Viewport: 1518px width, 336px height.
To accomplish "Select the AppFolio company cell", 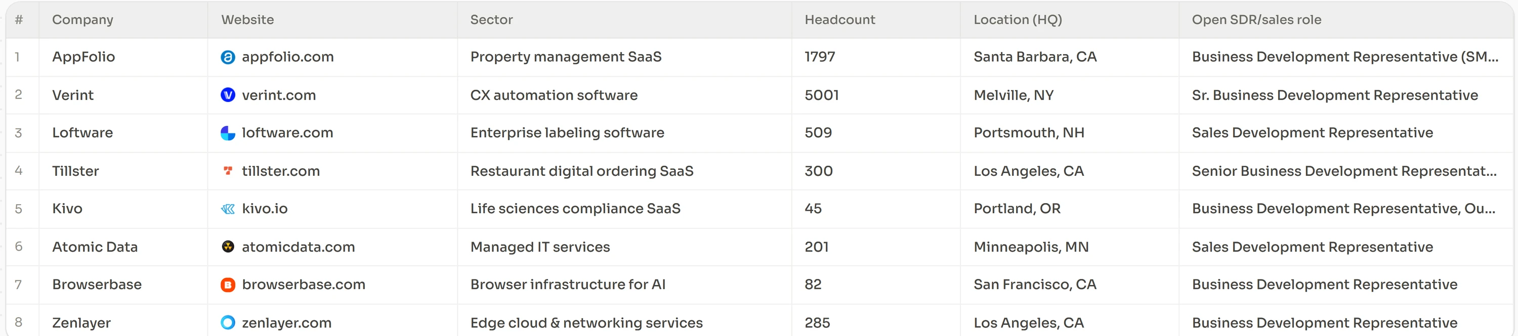I will [123, 57].
